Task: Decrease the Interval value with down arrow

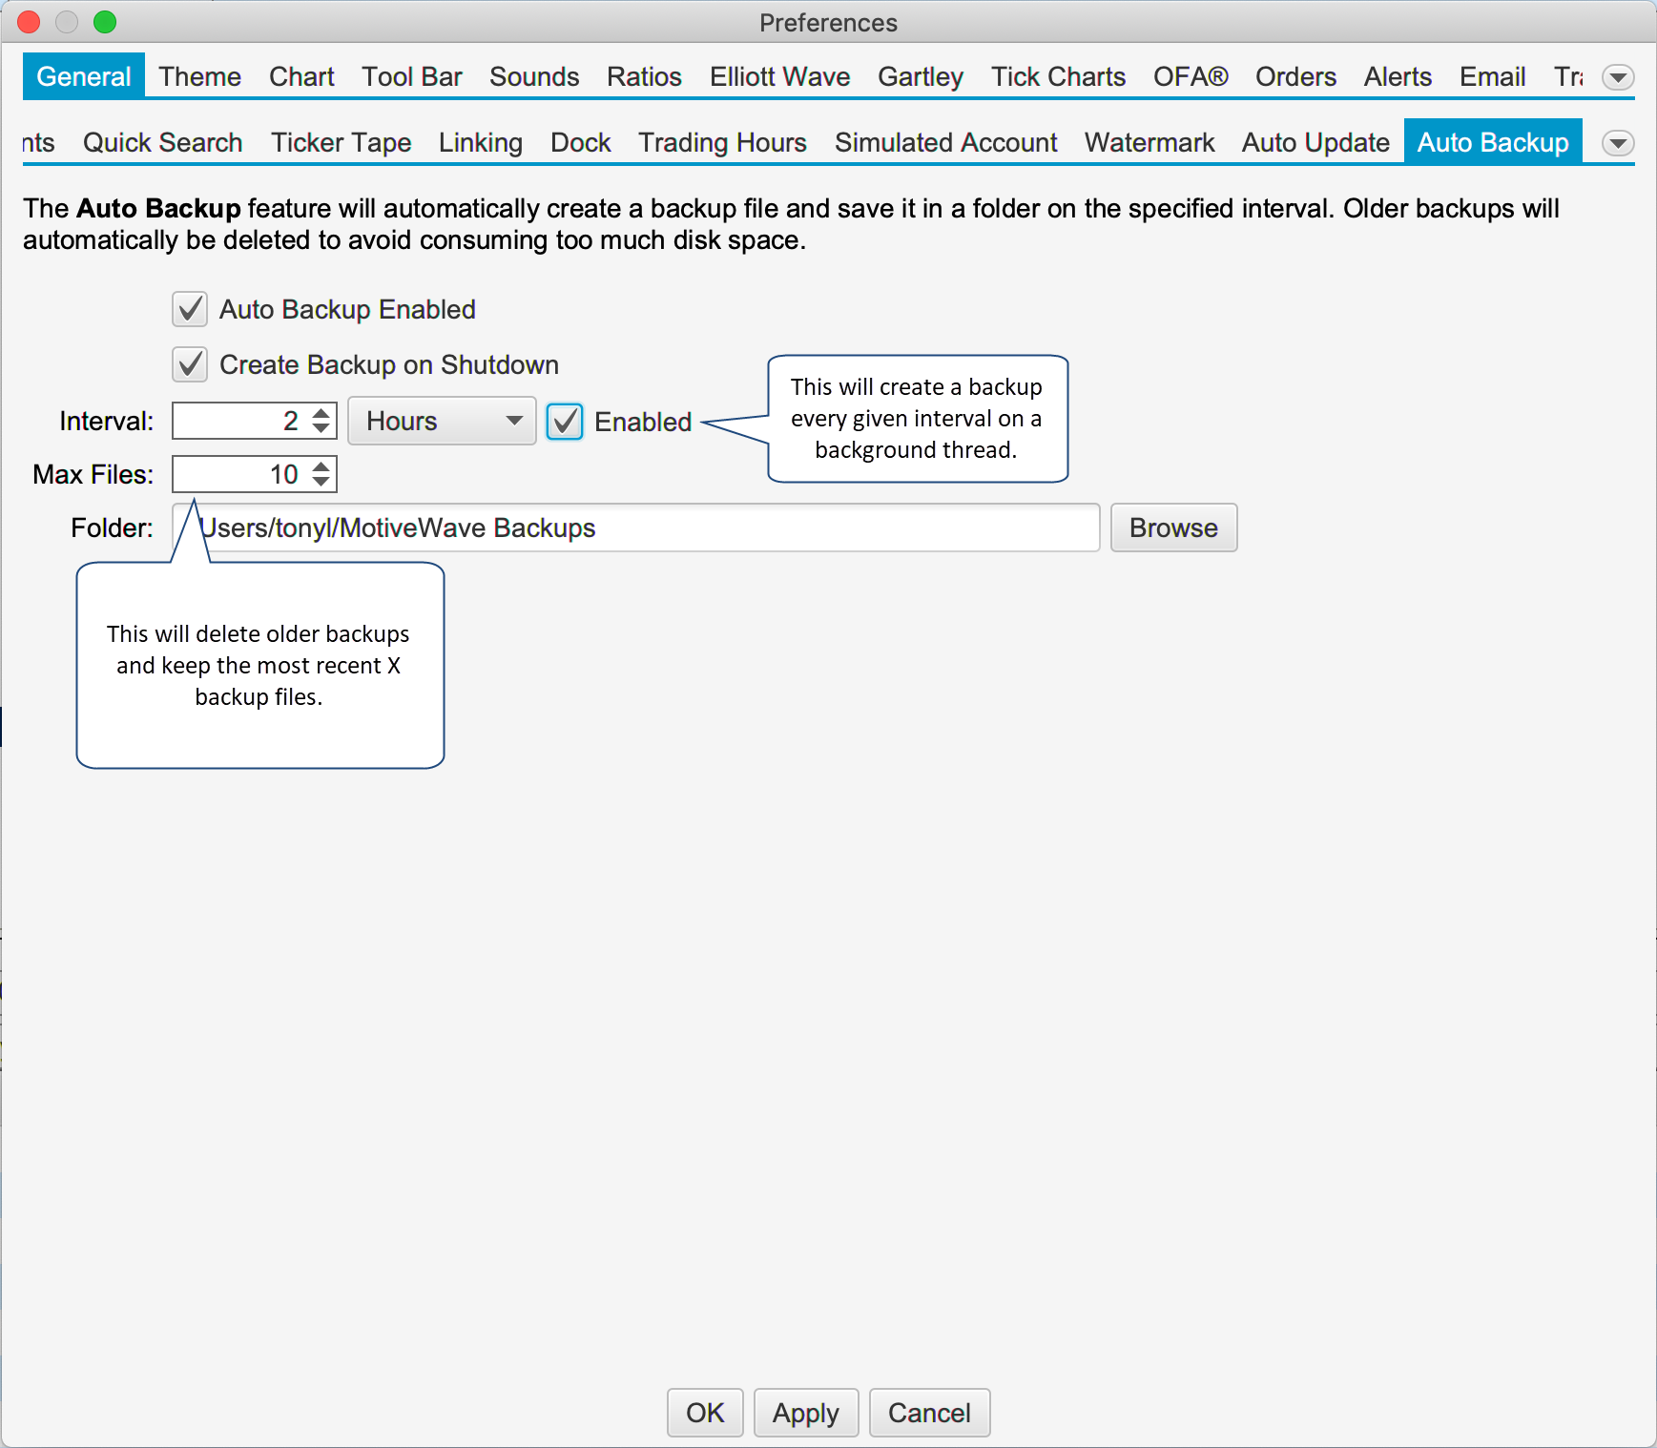Action: 321,429
